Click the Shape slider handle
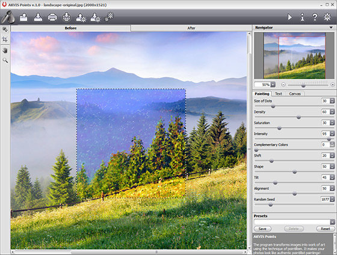337x255 pixels. coord(295,171)
